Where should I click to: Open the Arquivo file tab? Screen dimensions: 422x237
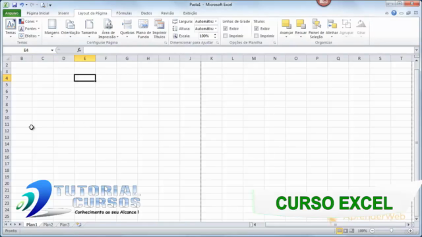point(12,13)
